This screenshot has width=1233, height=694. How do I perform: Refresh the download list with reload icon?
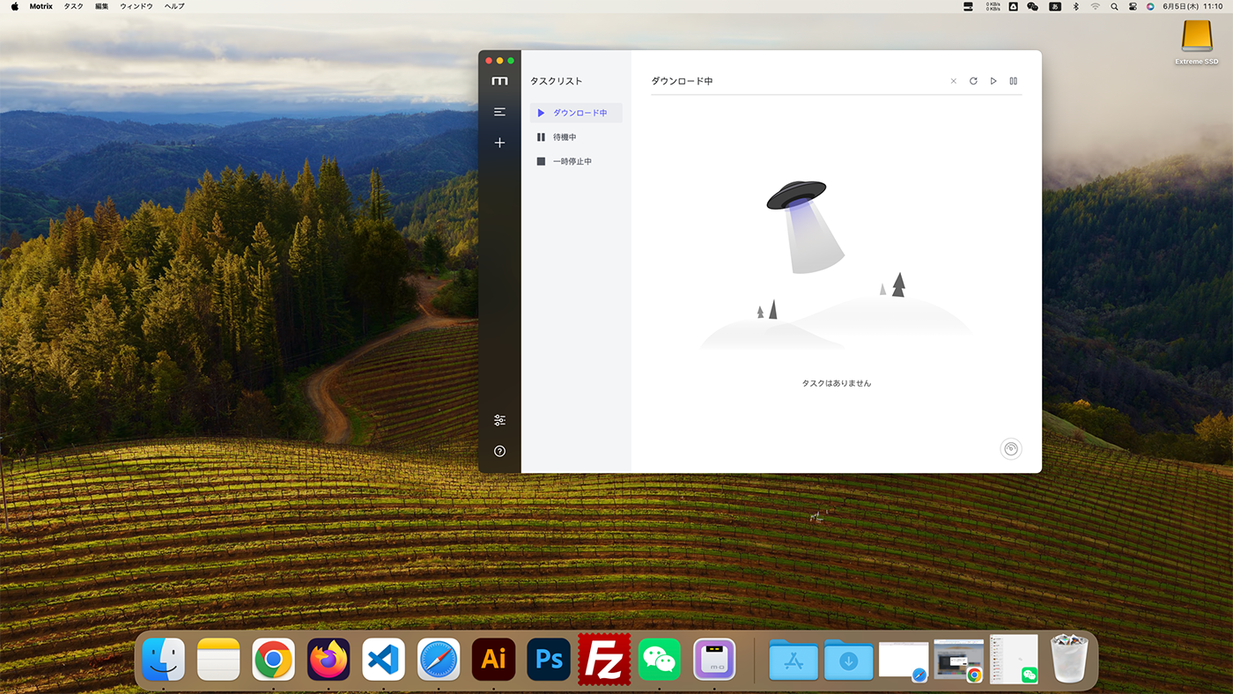tap(972, 80)
